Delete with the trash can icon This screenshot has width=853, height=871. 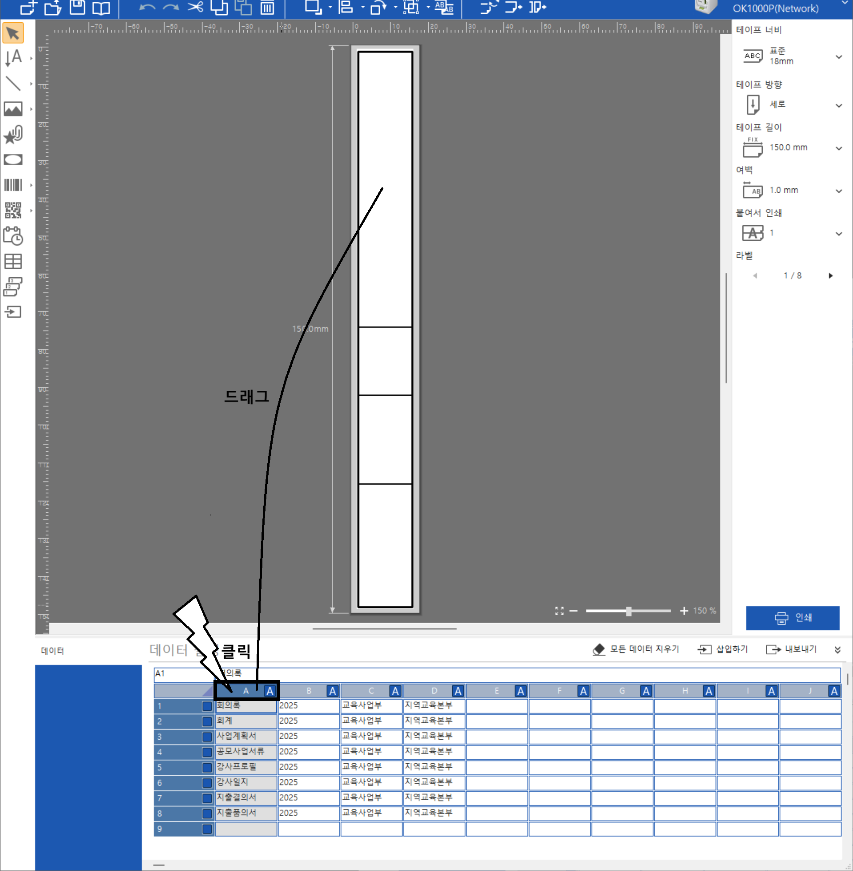pyautogui.click(x=267, y=8)
